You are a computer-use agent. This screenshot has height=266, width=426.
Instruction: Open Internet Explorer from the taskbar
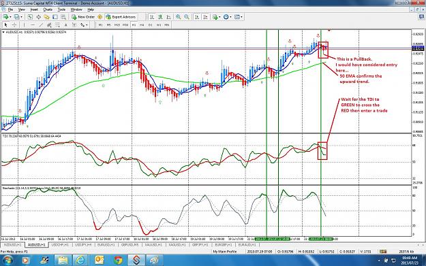click(80, 261)
